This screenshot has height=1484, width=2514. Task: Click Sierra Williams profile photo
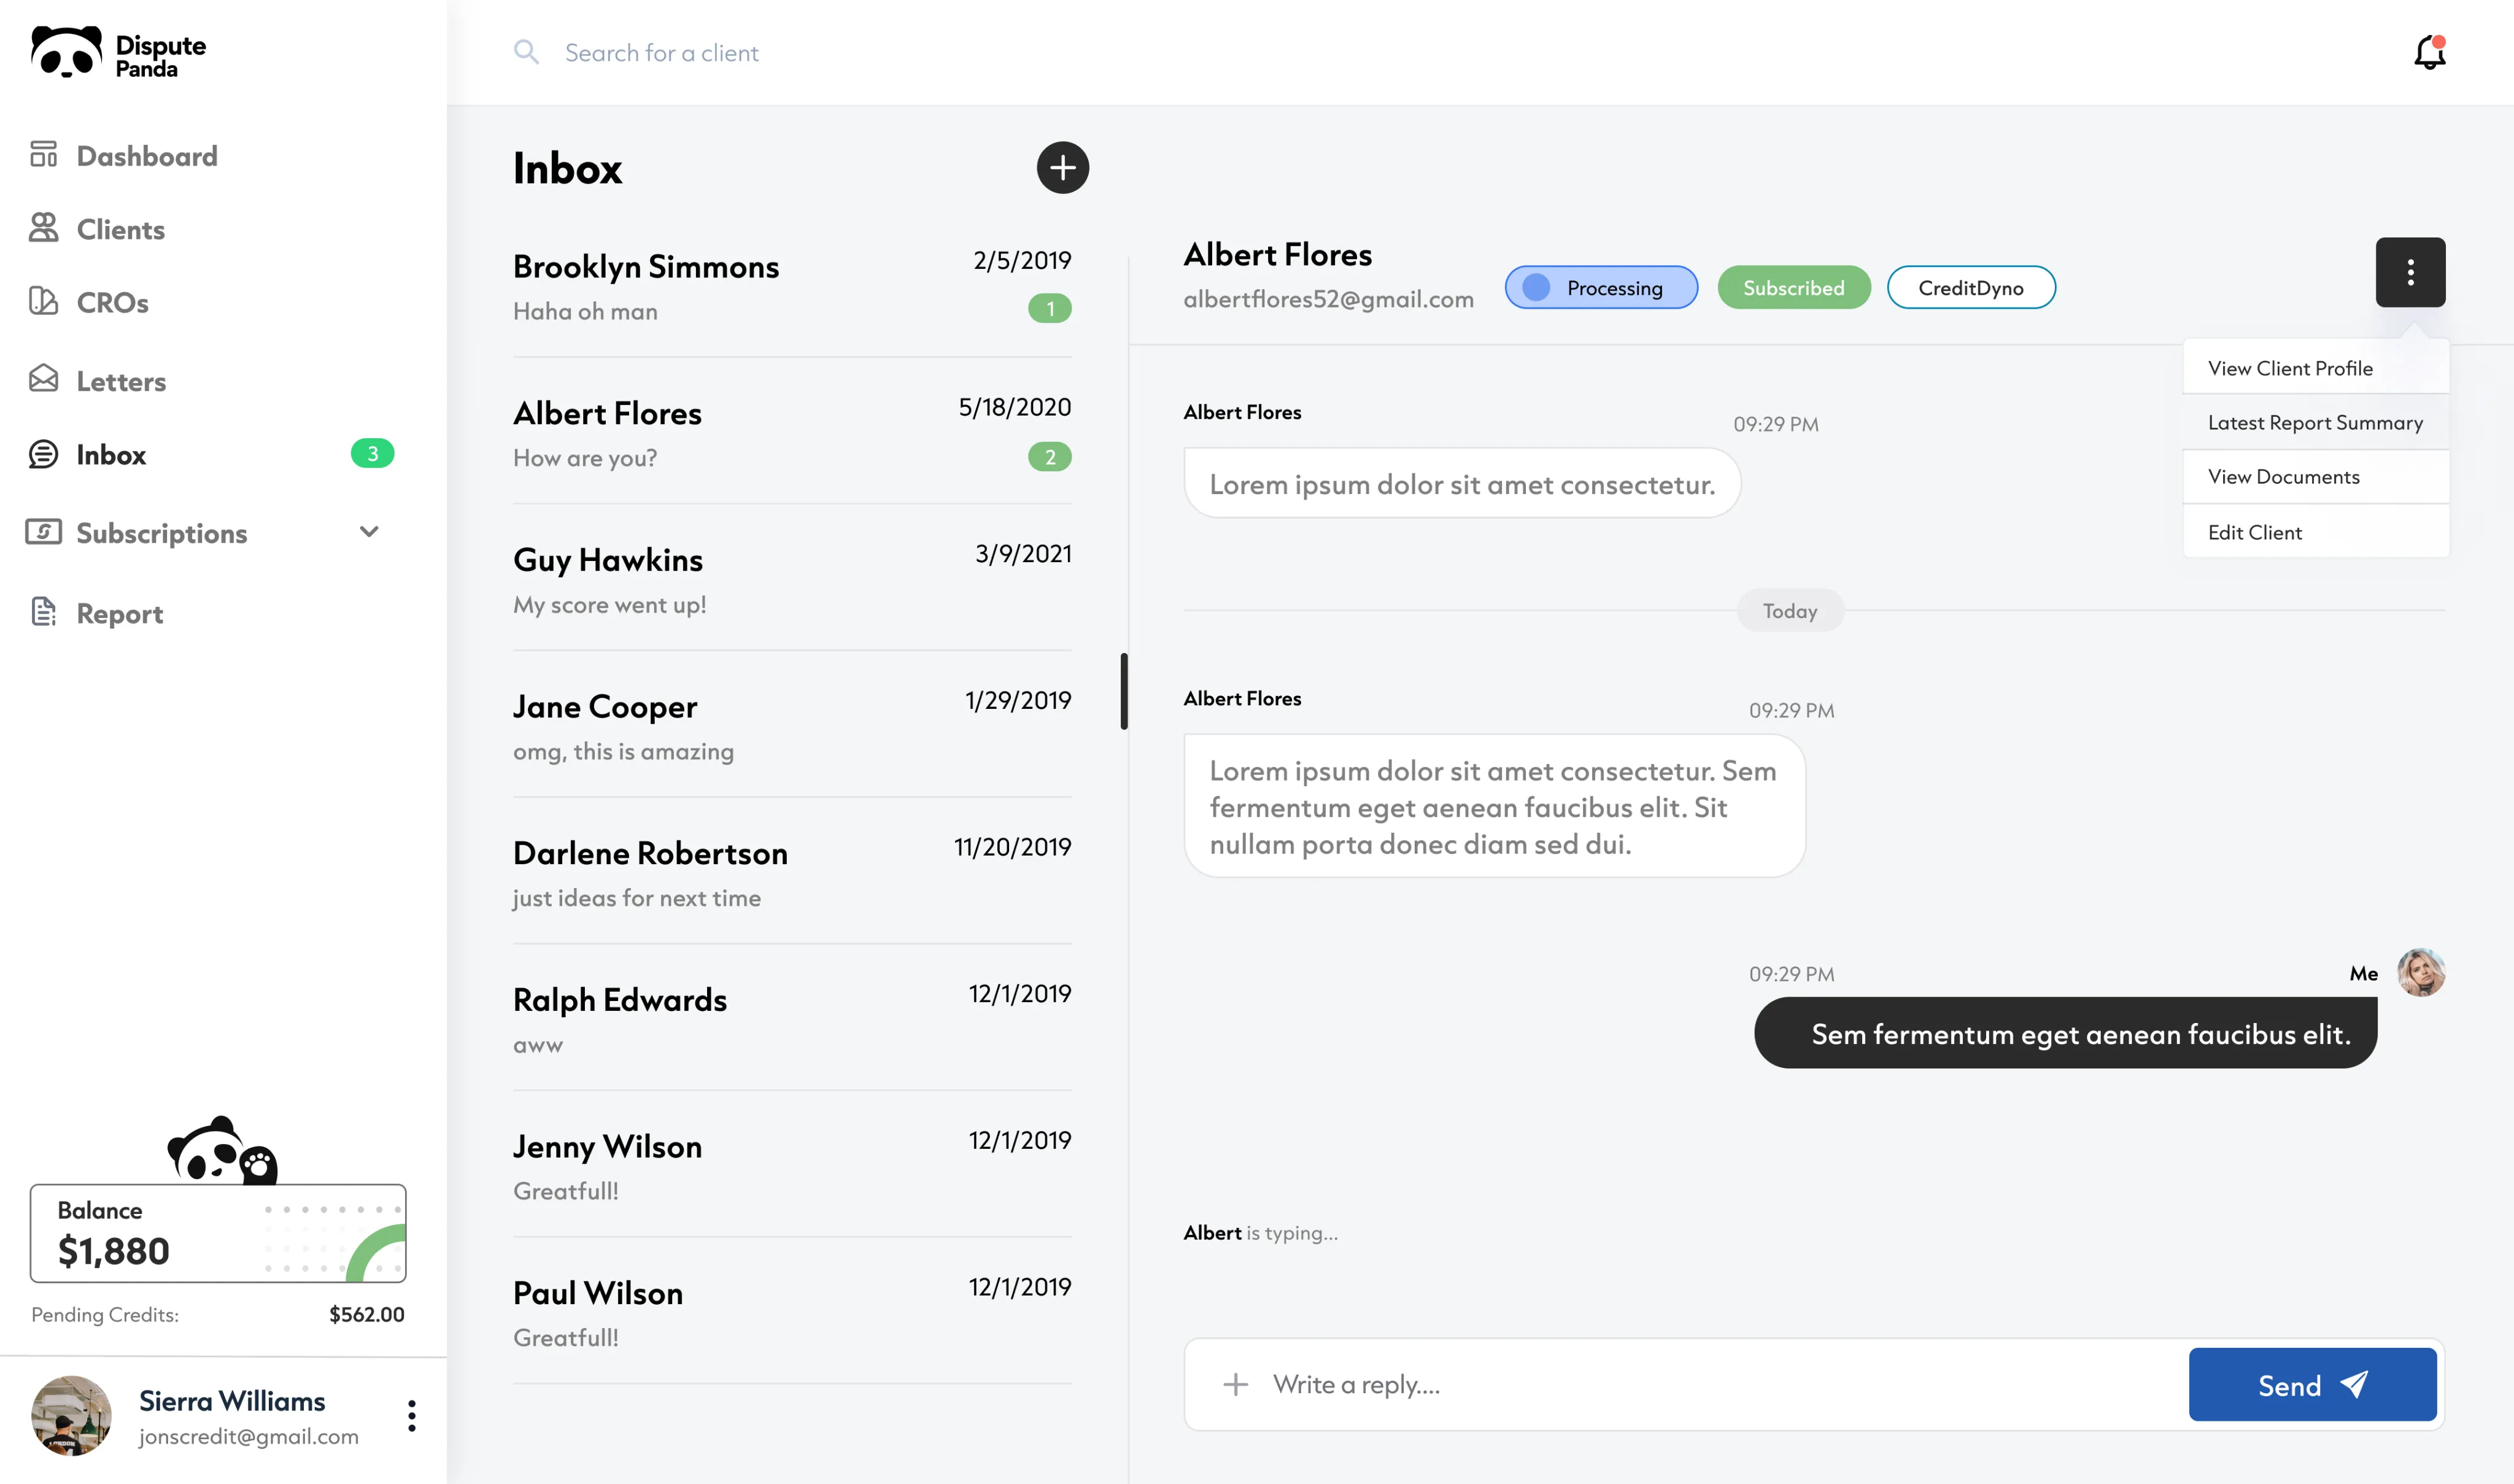click(x=71, y=1415)
